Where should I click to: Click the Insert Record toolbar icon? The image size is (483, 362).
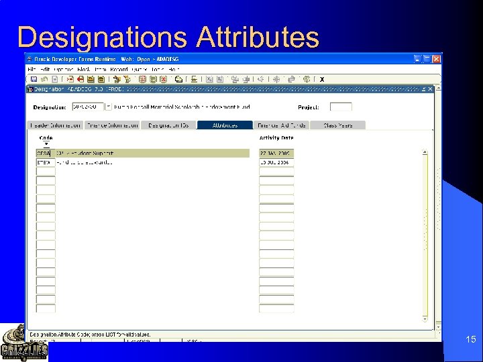click(x=70, y=79)
